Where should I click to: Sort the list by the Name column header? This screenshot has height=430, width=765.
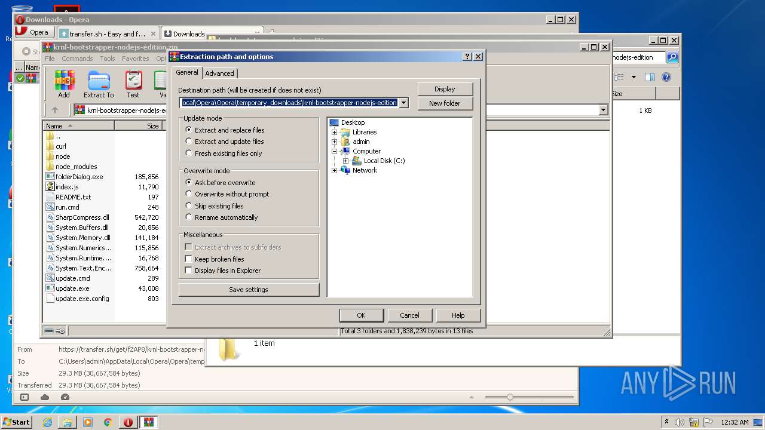point(78,126)
